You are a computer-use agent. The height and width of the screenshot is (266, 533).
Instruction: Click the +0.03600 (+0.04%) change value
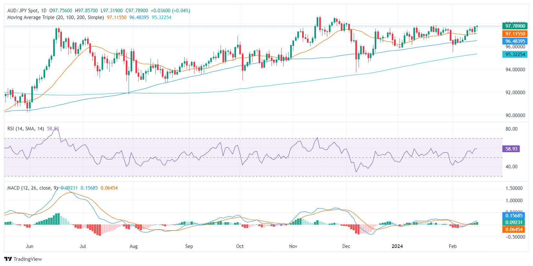click(171, 11)
